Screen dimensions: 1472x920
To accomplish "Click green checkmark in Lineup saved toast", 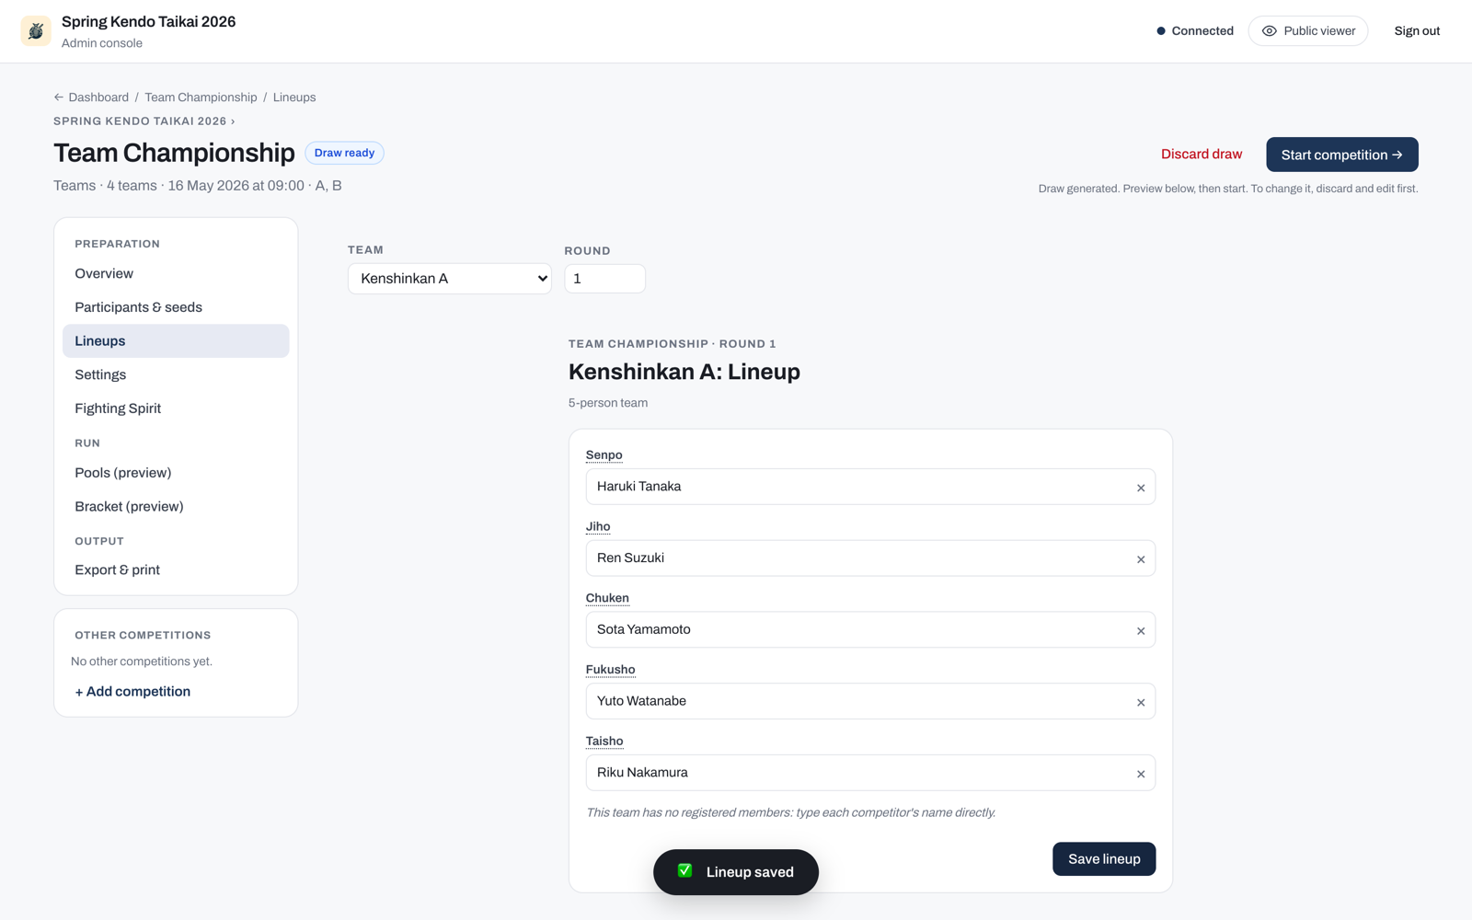I will 684,870.
